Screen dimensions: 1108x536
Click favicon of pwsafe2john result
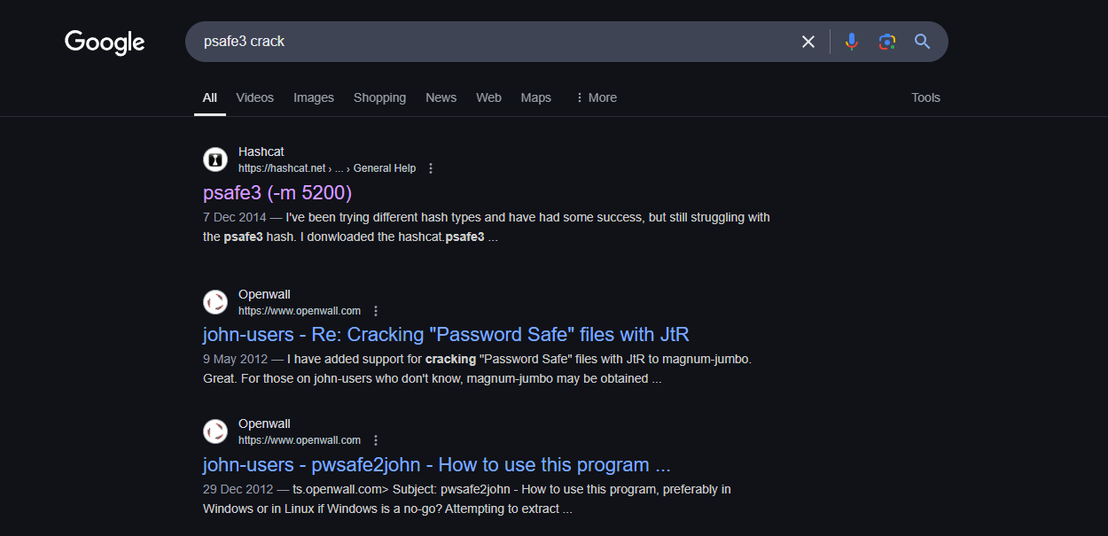coord(215,431)
